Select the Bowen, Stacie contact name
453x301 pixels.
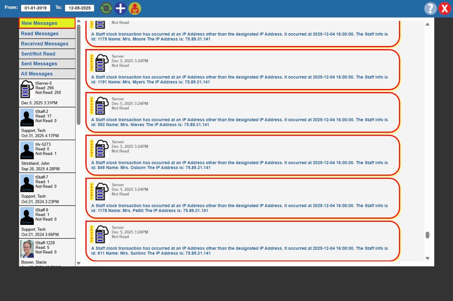[34, 262]
